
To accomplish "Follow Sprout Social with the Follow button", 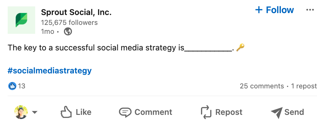I will point(274,10).
